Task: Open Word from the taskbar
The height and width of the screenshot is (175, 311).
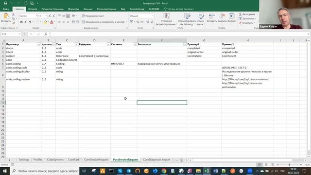Action: click(x=215, y=171)
